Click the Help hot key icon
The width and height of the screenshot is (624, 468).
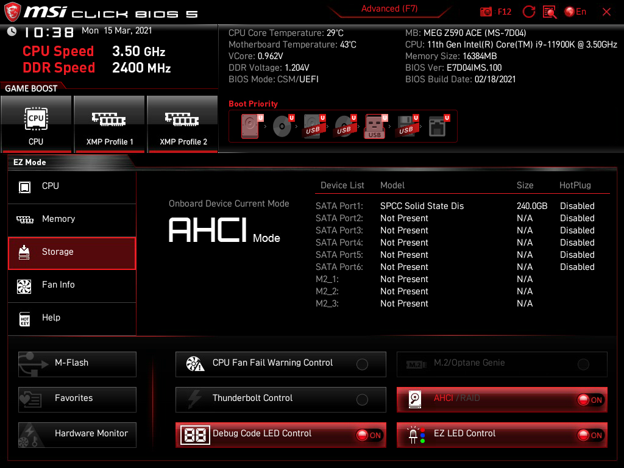pyautogui.click(x=24, y=319)
